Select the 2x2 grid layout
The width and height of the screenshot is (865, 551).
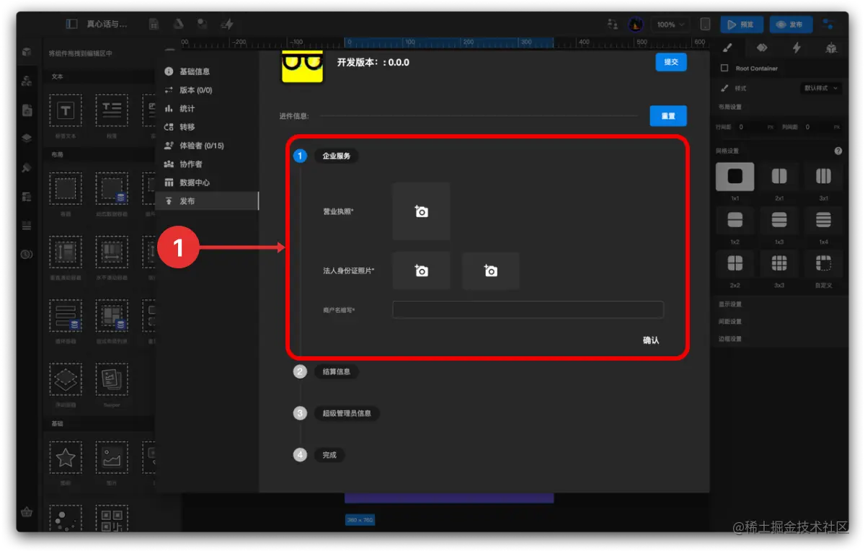[735, 264]
